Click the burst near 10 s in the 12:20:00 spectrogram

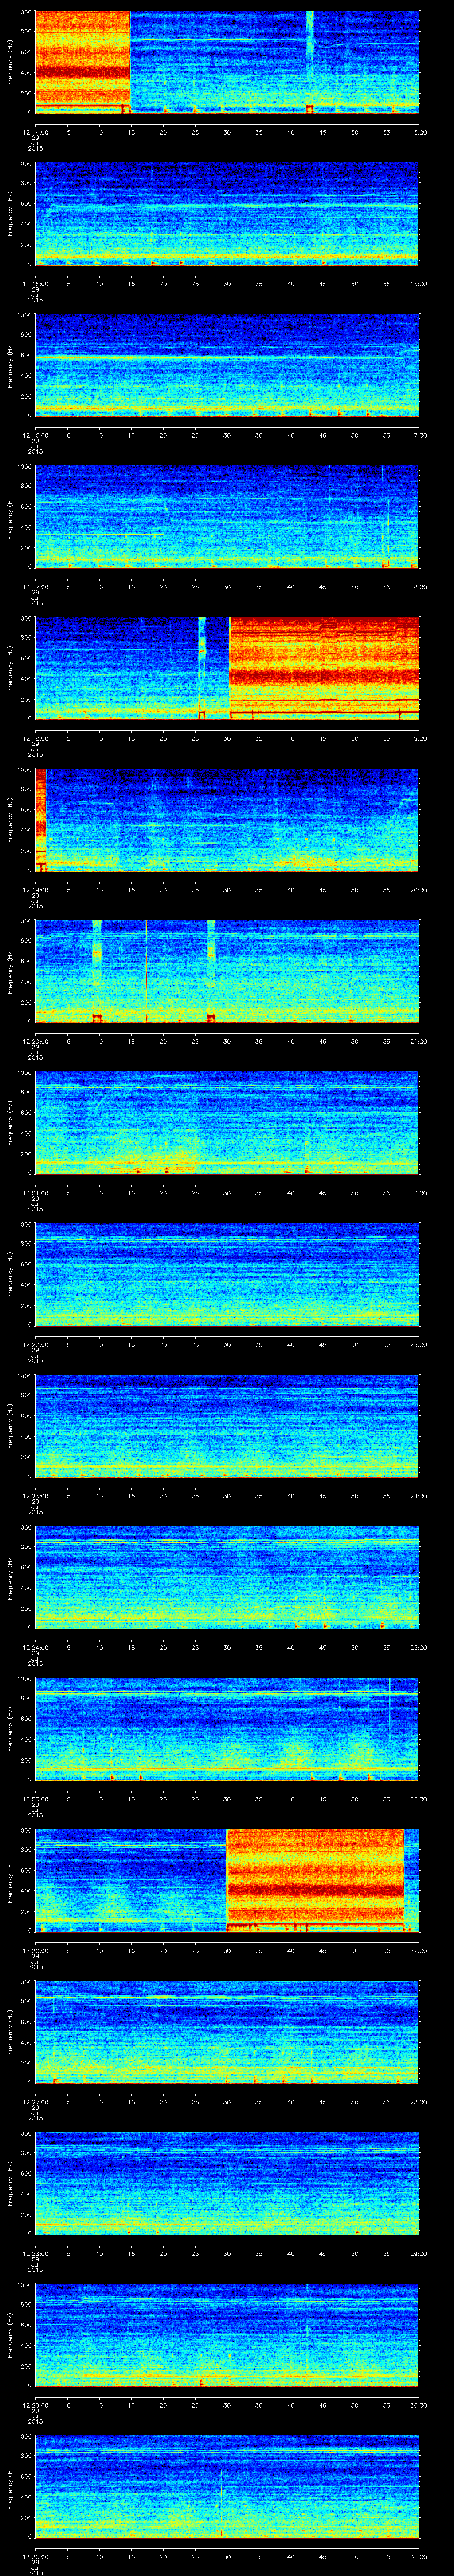(x=97, y=970)
